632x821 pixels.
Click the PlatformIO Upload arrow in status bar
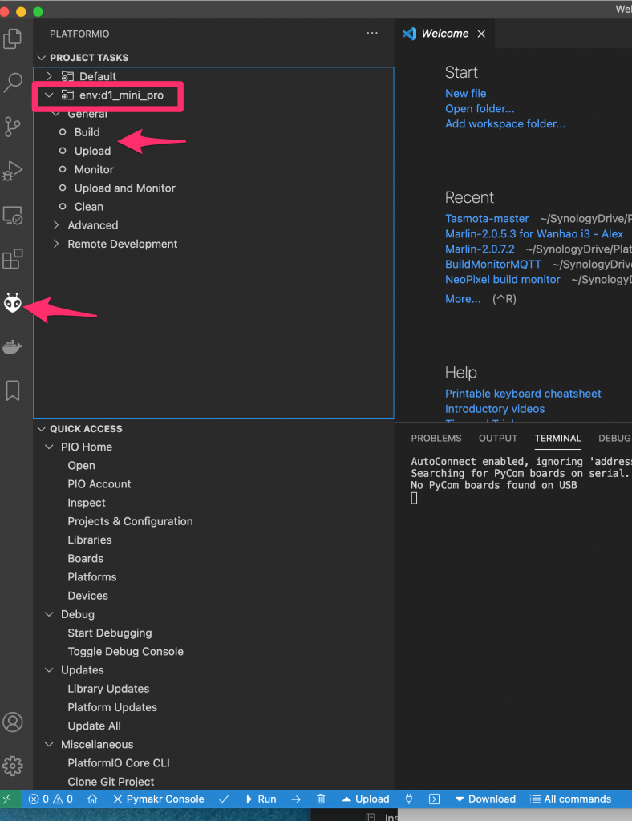296,799
